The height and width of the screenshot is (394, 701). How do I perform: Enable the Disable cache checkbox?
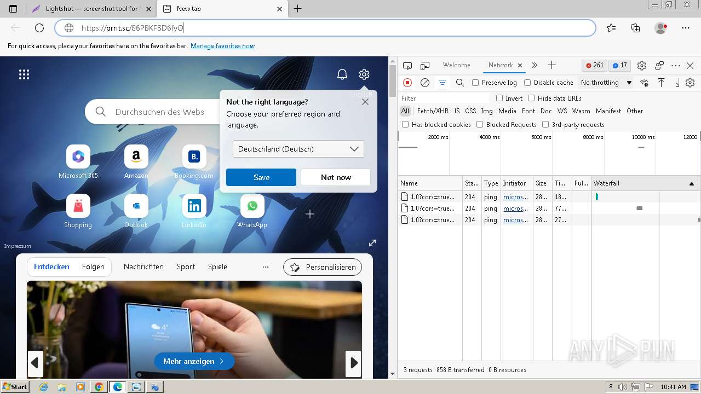(527, 83)
